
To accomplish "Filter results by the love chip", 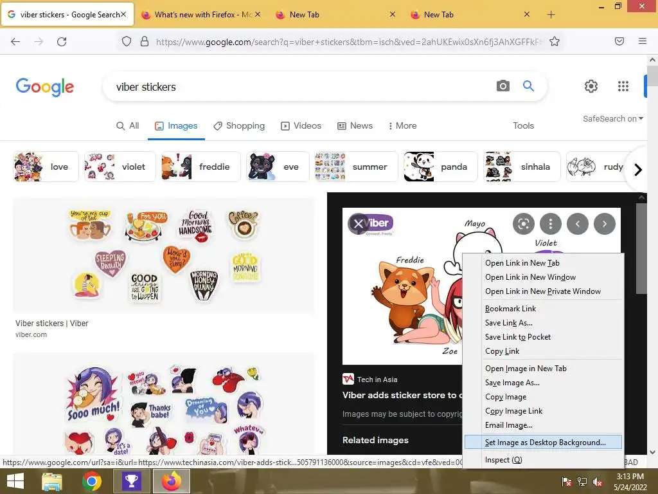I will [x=46, y=167].
